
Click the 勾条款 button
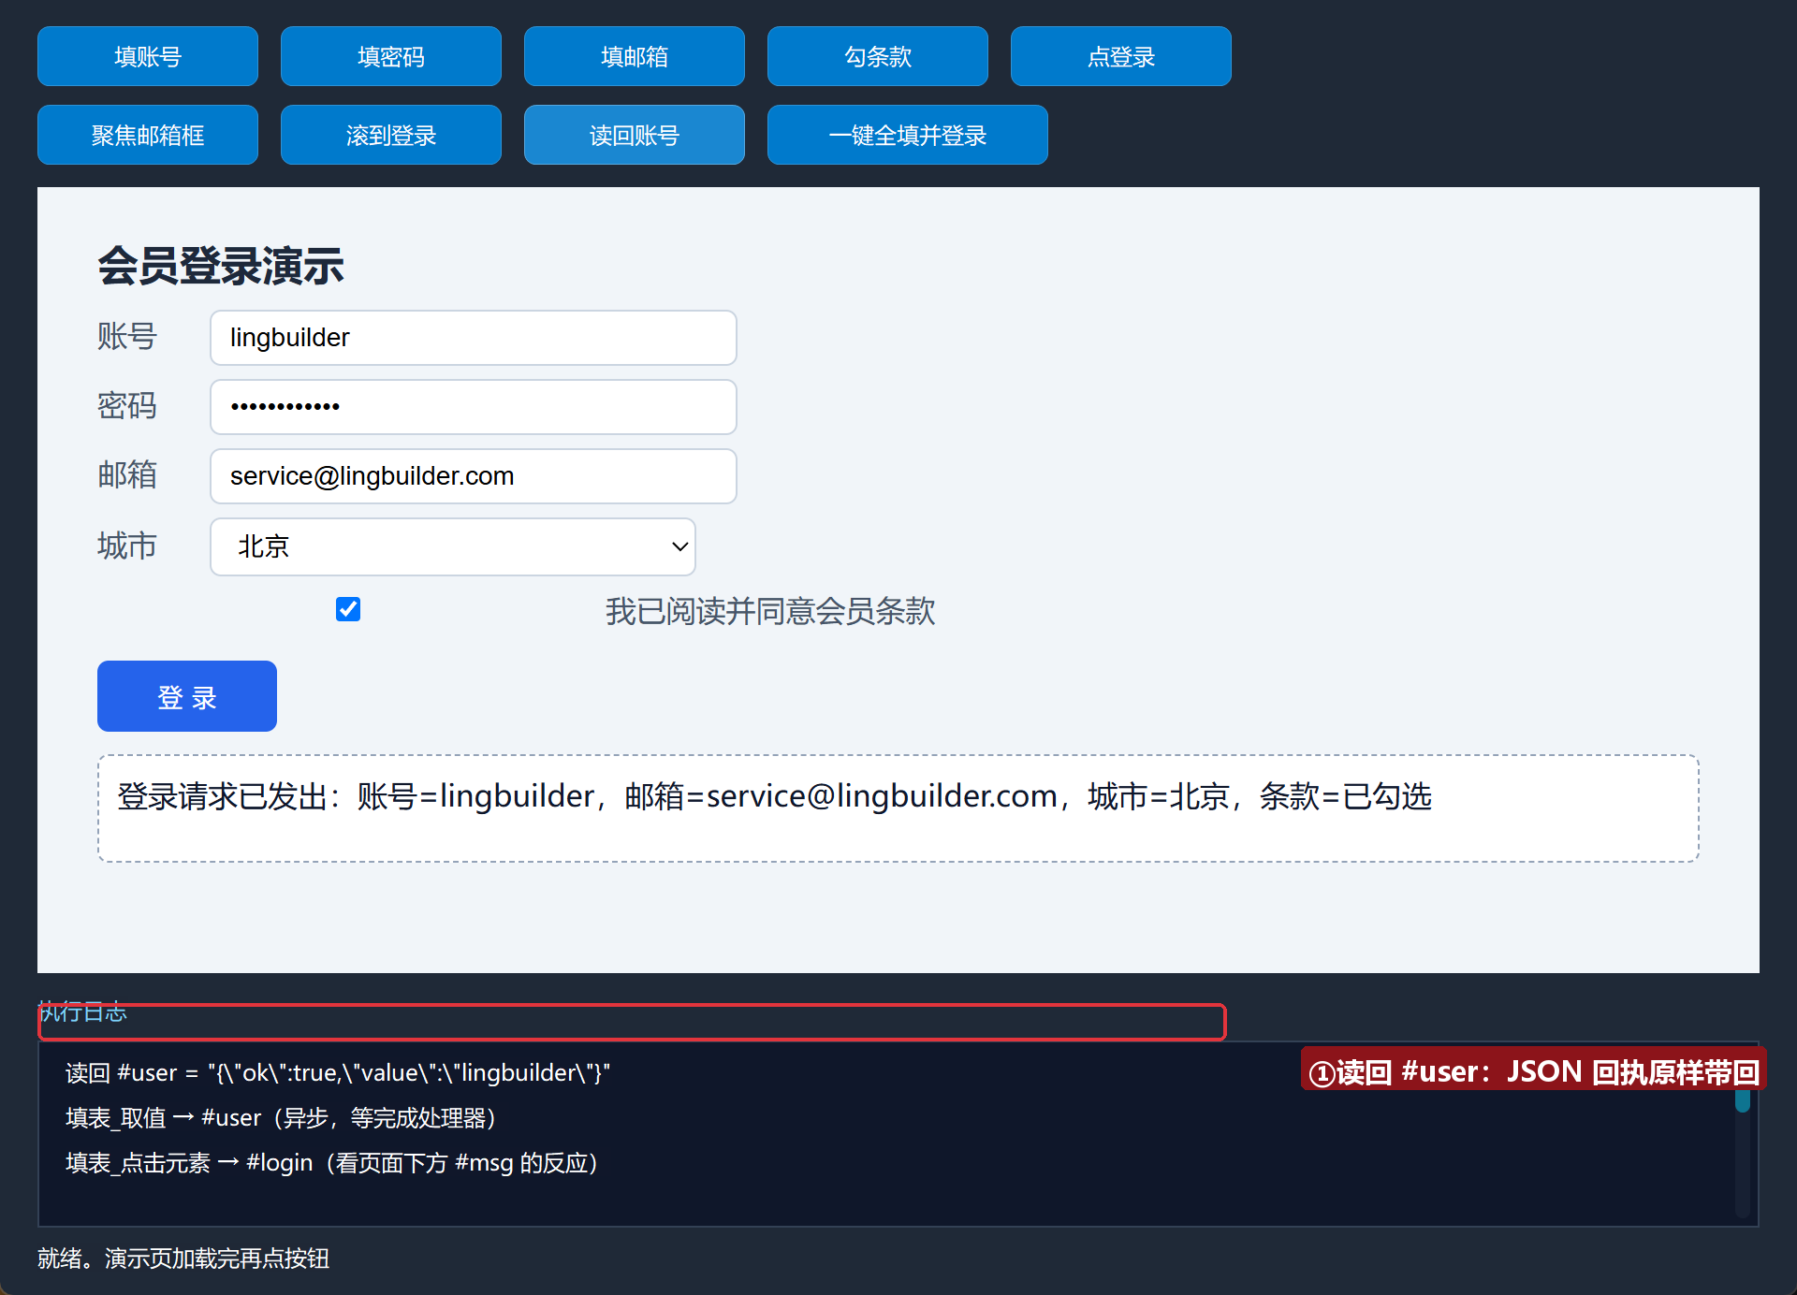(878, 56)
